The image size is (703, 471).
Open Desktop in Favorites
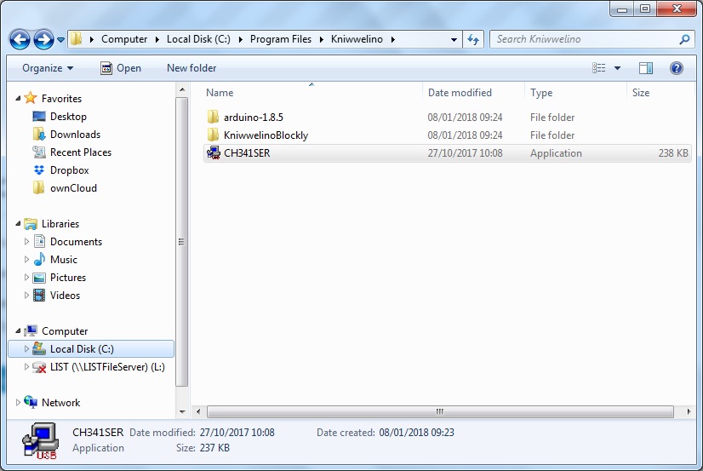click(68, 117)
